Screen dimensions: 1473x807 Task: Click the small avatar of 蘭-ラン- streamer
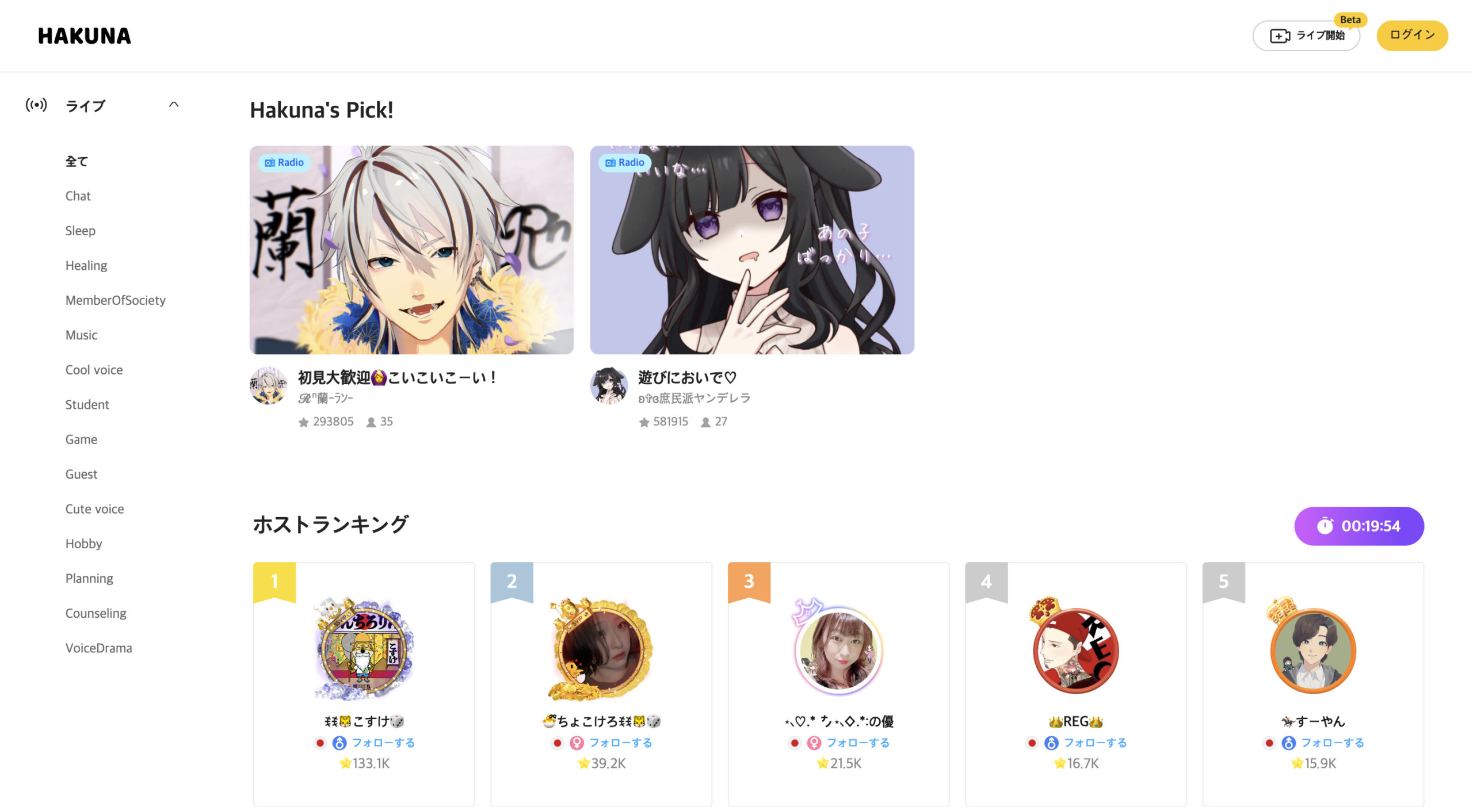[x=268, y=385]
